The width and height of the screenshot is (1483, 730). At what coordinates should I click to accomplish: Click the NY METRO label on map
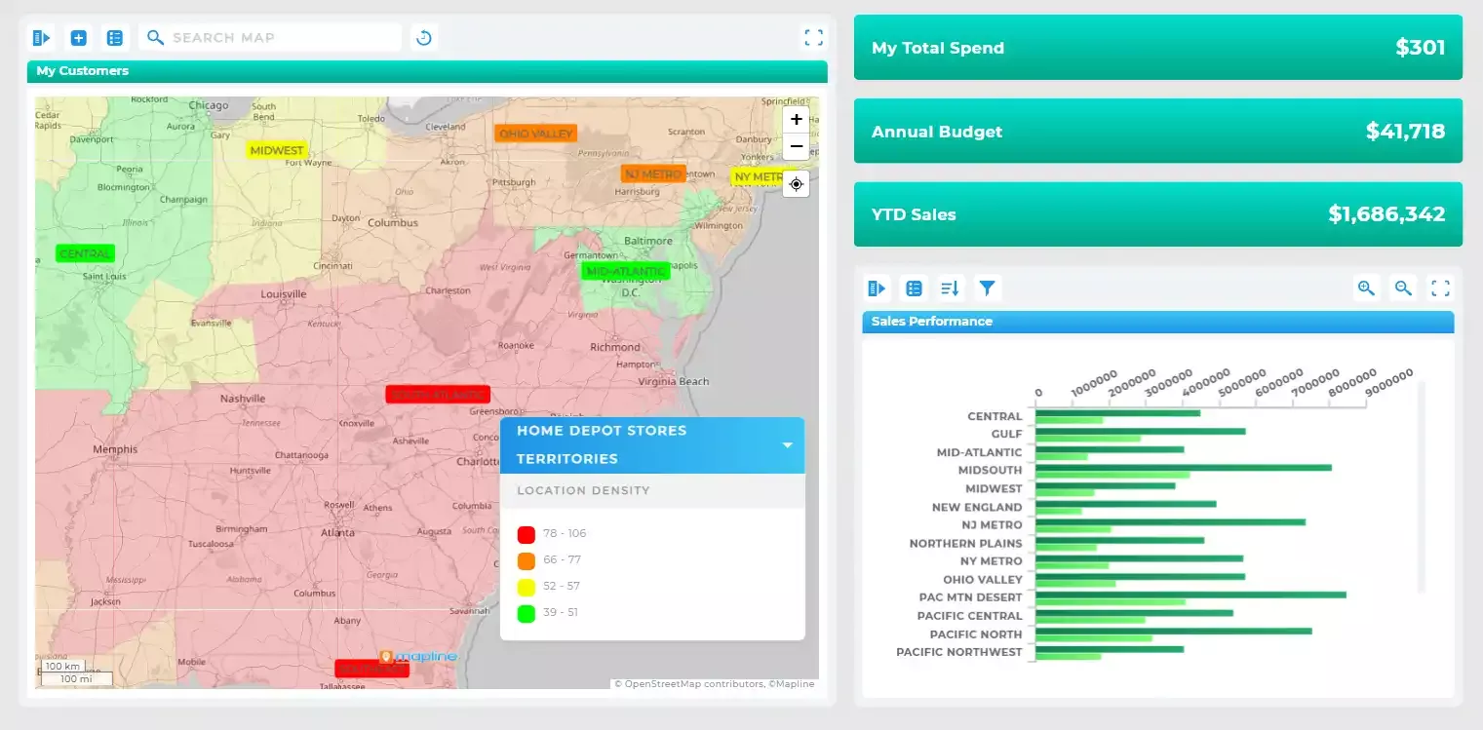coord(759,177)
